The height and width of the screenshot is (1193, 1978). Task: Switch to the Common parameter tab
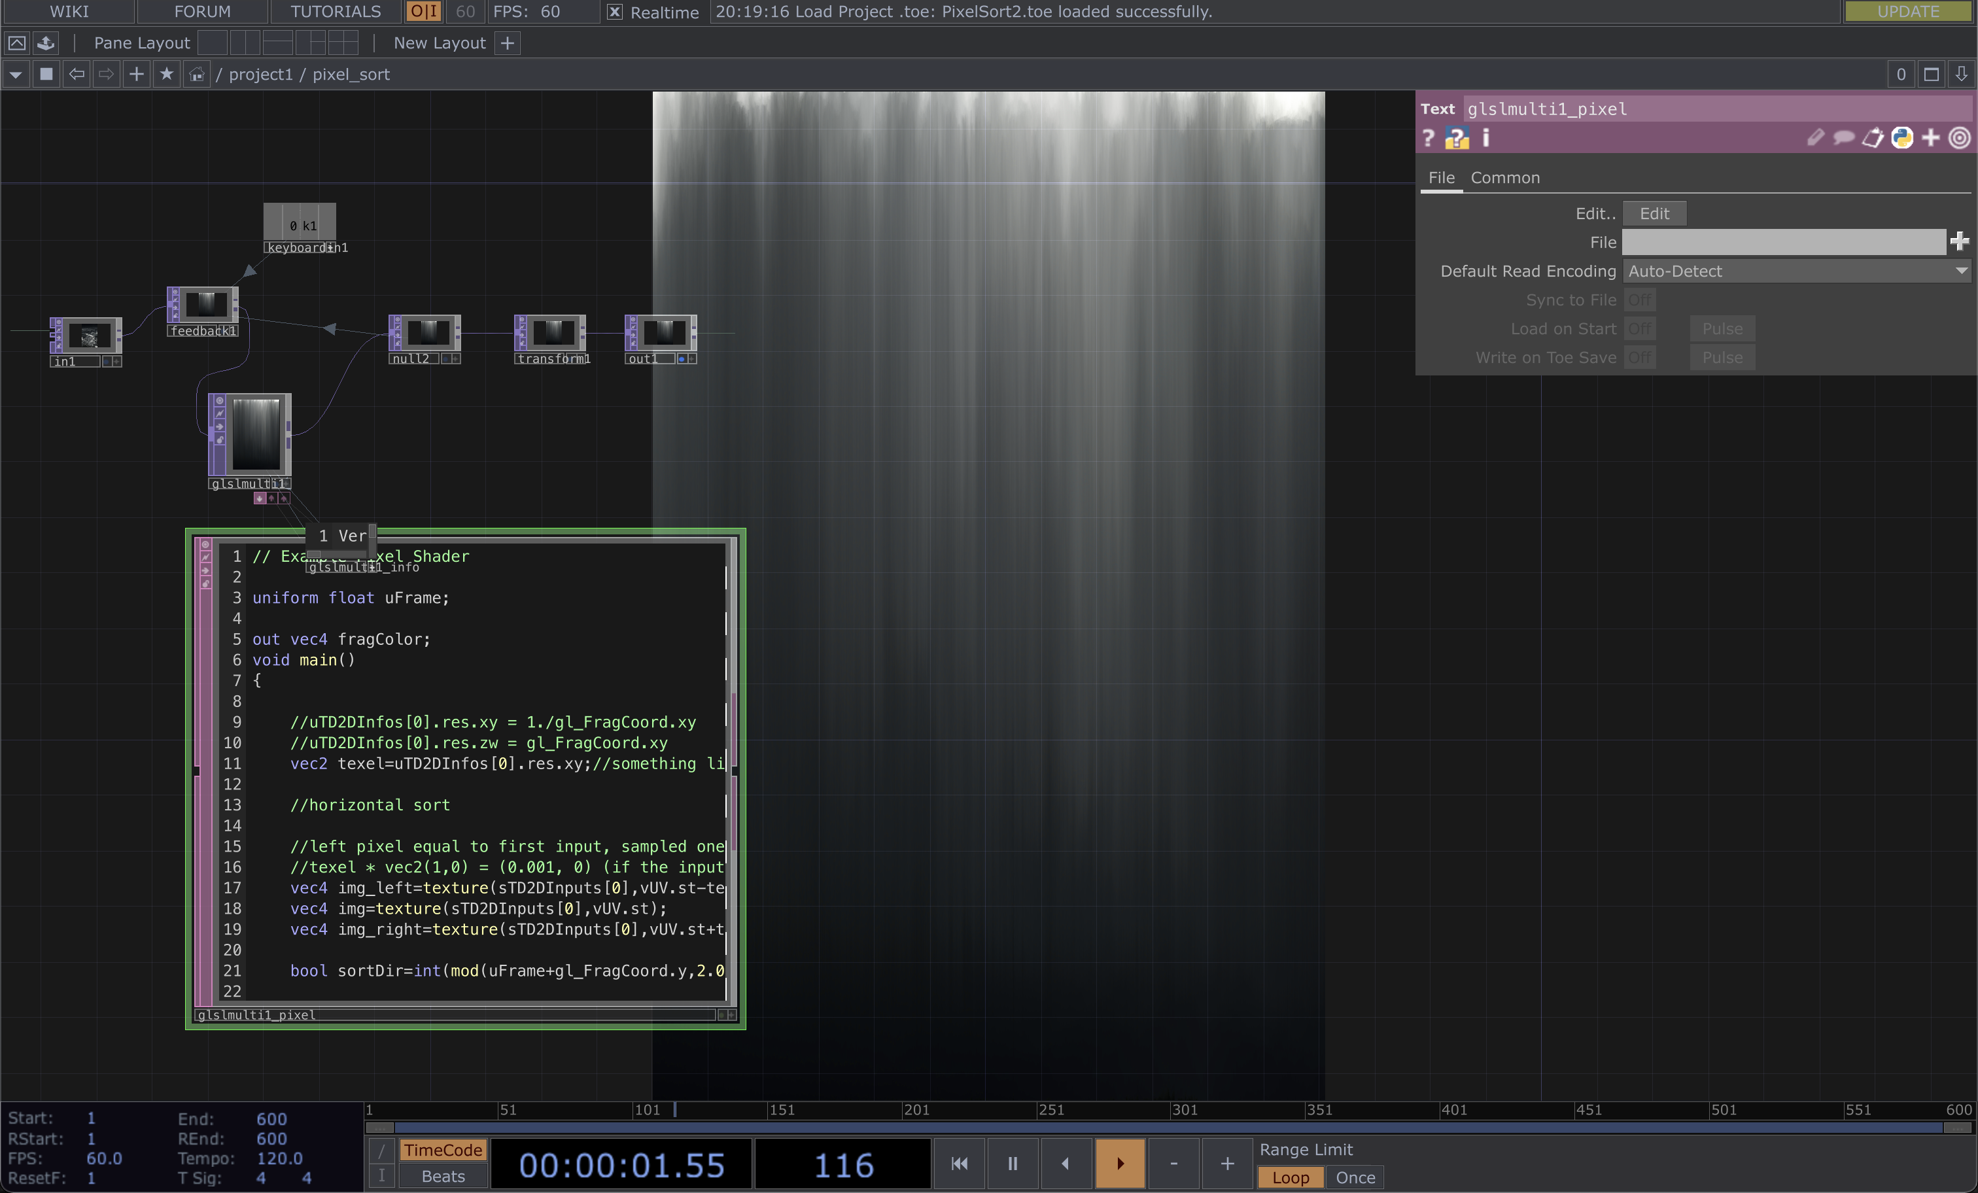pyautogui.click(x=1504, y=177)
